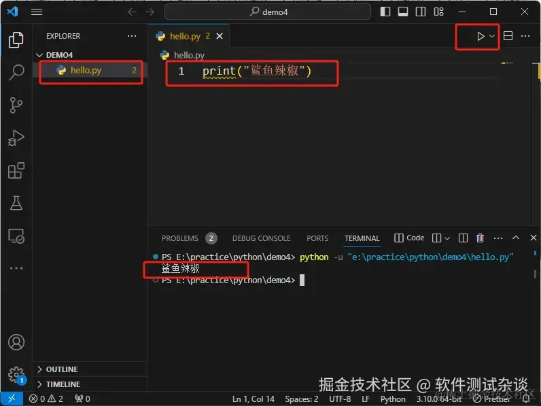This screenshot has width=541, height=406.
Task: Open the Run and Debug view
Action: pyautogui.click(x=16, y=138)
